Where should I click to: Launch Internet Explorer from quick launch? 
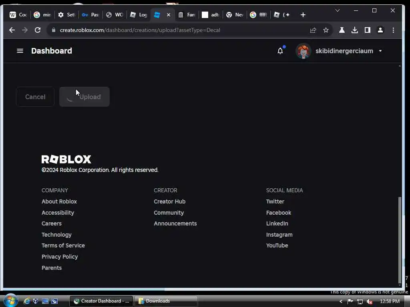point(27,301)
